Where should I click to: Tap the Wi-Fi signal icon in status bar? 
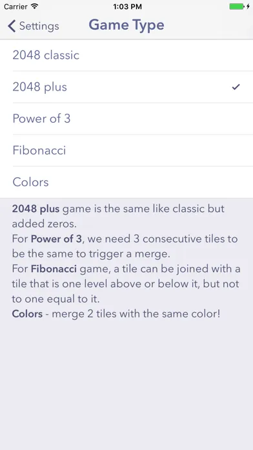[34, 6]
